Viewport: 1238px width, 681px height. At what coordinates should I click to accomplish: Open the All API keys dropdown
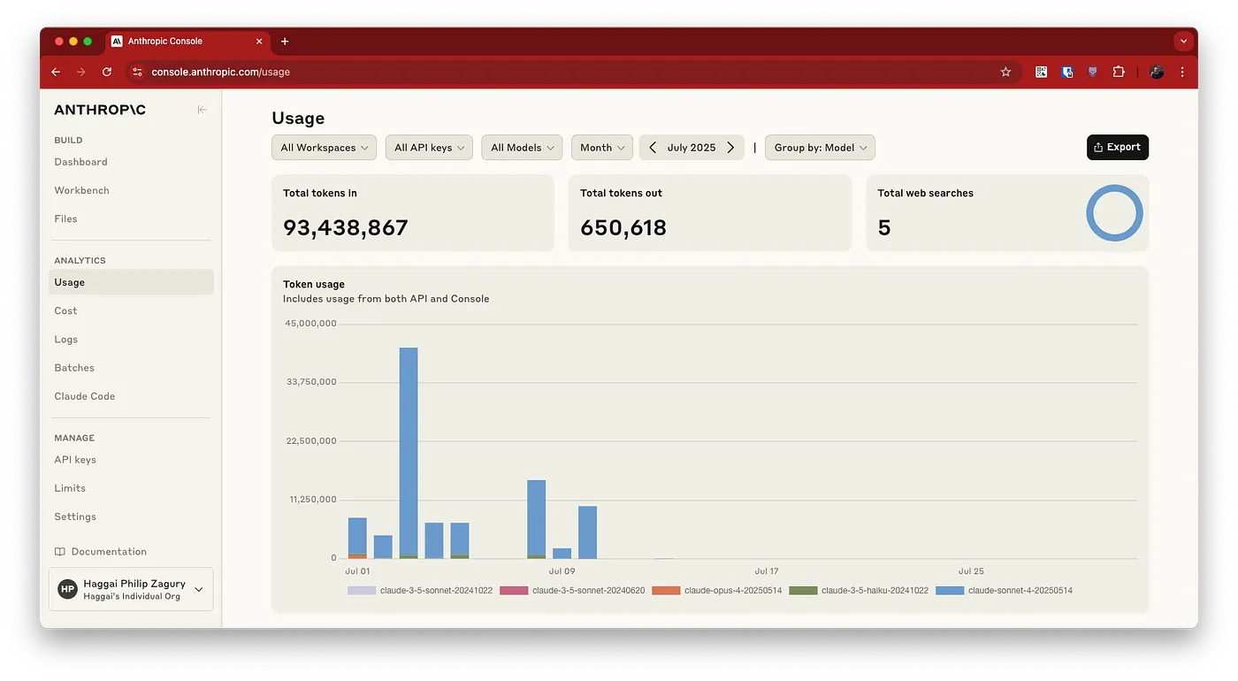click(429, 148)
